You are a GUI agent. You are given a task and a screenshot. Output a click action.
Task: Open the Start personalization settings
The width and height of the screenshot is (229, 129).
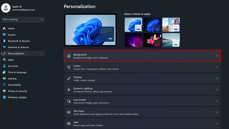[x=142, y=124]
